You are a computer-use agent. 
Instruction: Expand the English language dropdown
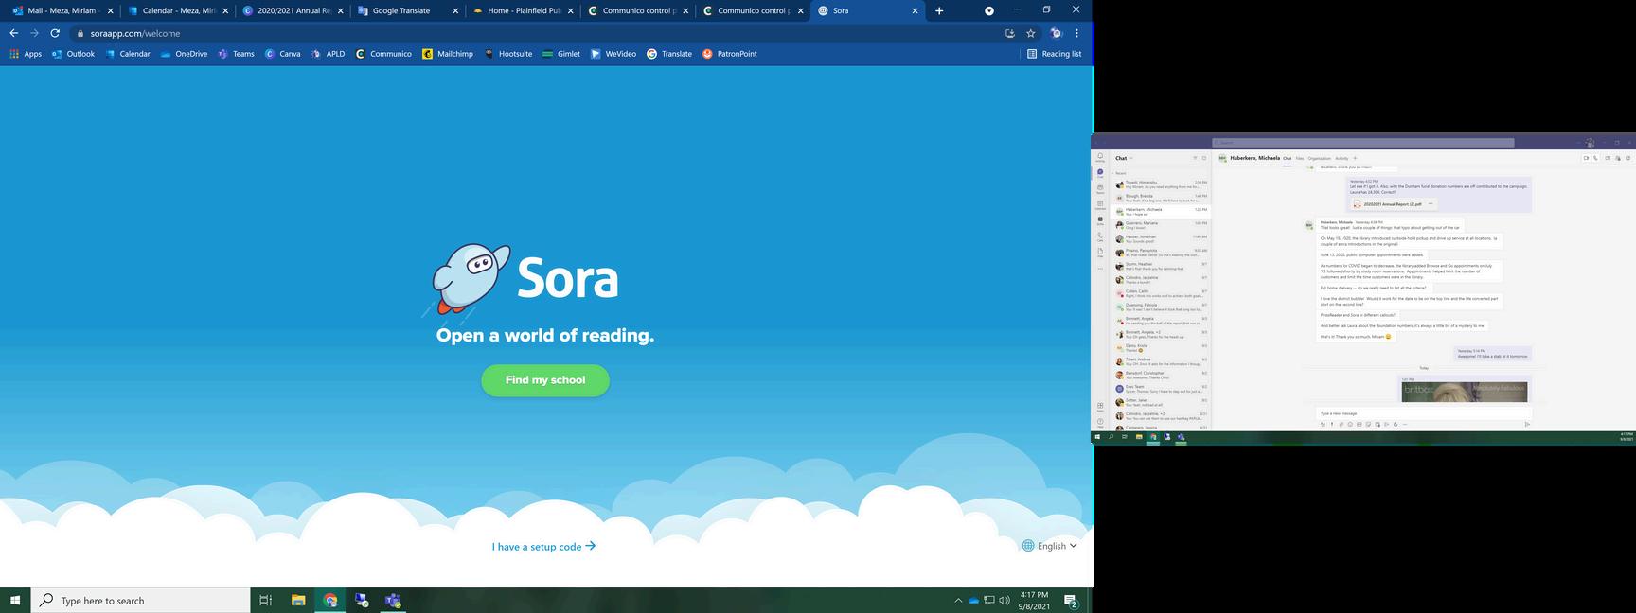(x=1049, y=546)
